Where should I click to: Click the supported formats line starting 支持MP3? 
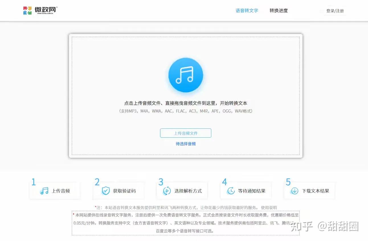186,111
